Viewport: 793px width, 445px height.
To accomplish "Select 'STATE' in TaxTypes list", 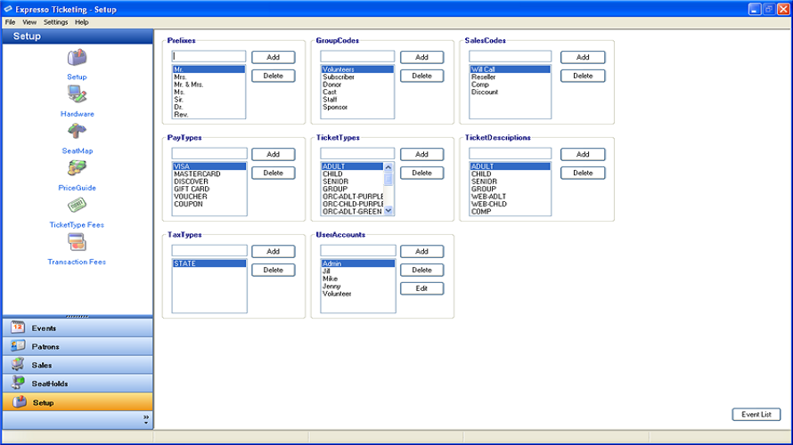I will pyautogui.click(x=208, y=263).
